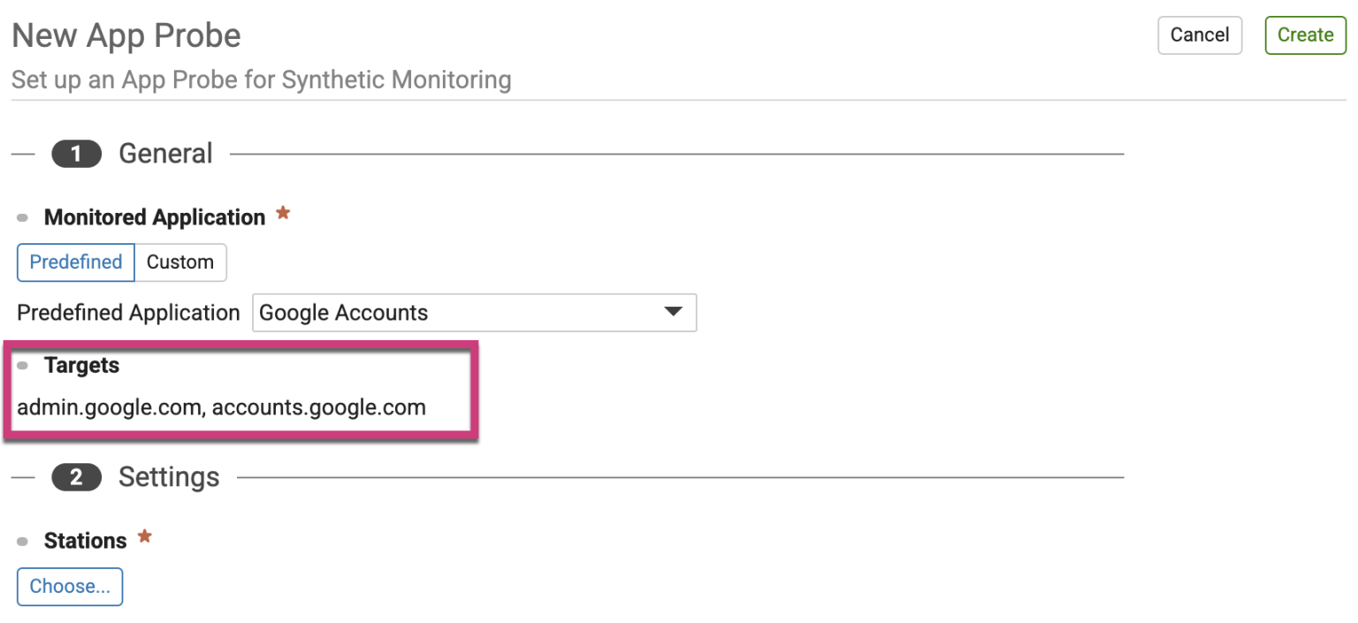Click the step 2 badge
Image resolution: width=1358 pixels, height=623 pixels.
coord(77,478)
